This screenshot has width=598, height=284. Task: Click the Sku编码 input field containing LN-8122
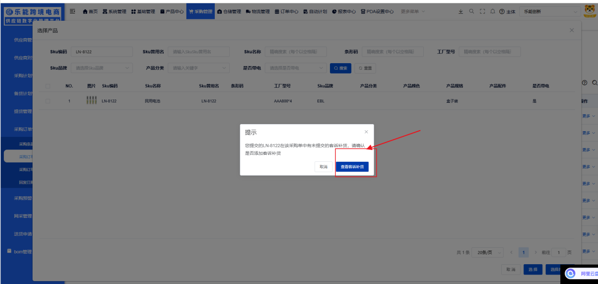(x=102, y=52)
